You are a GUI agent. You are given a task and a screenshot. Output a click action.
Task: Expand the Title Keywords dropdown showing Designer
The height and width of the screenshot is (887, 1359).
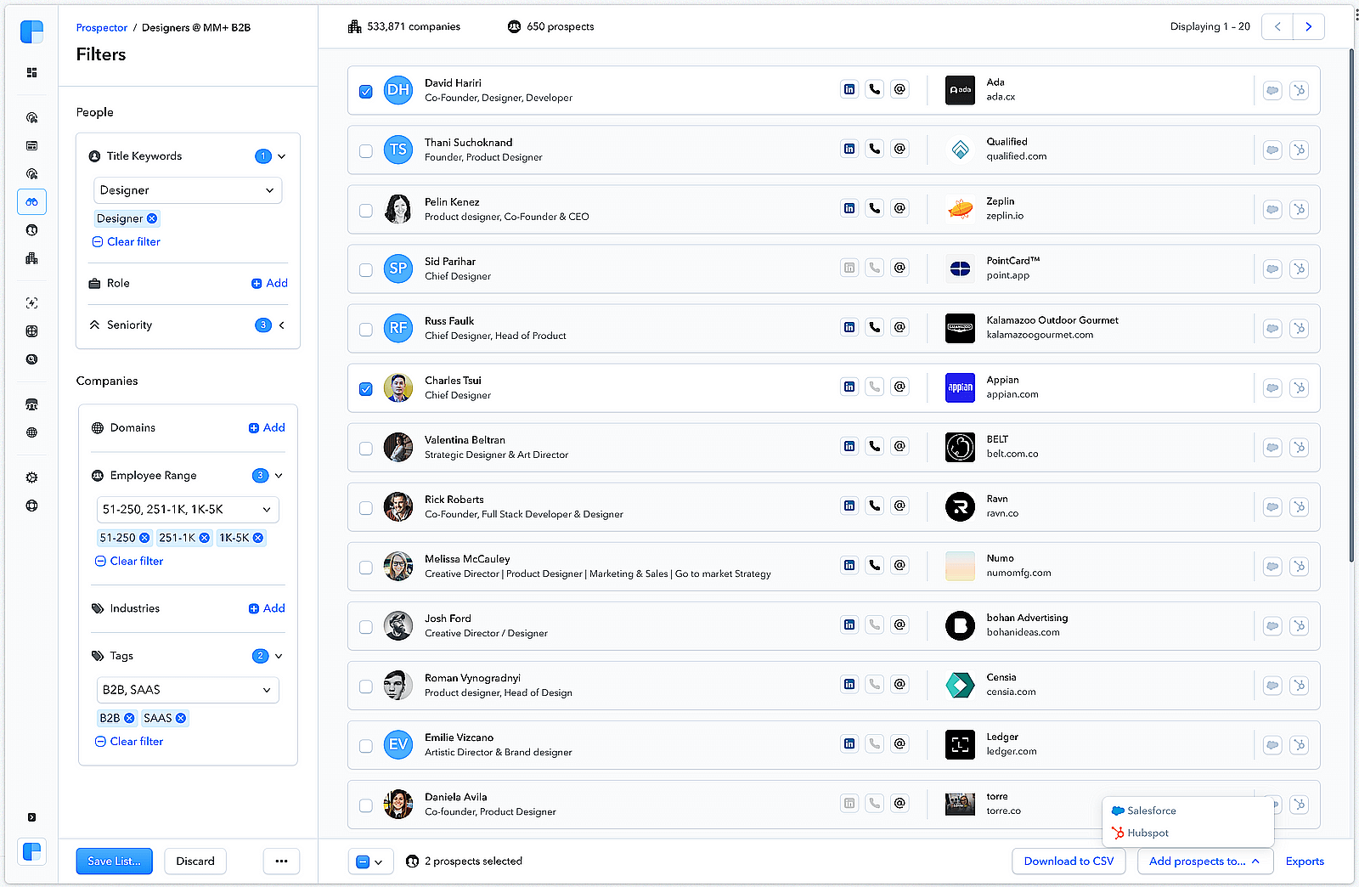(187, 189)
